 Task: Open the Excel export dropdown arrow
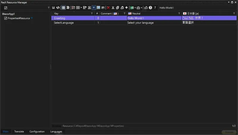pos(135,8)
